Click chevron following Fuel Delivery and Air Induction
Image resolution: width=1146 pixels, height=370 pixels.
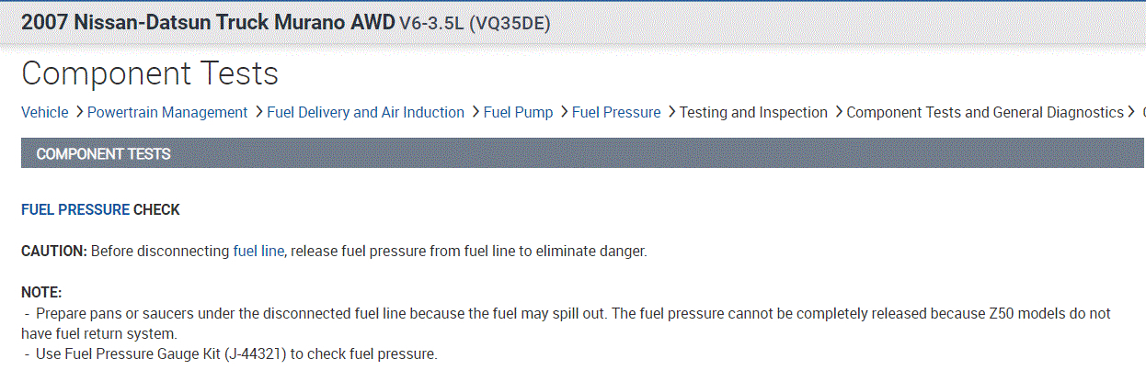(475, 112)
